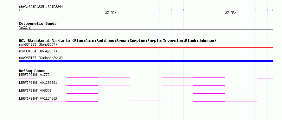Click the chr3:37151235..37153344 coordinate label
The image size is (282, 120).
41,7
